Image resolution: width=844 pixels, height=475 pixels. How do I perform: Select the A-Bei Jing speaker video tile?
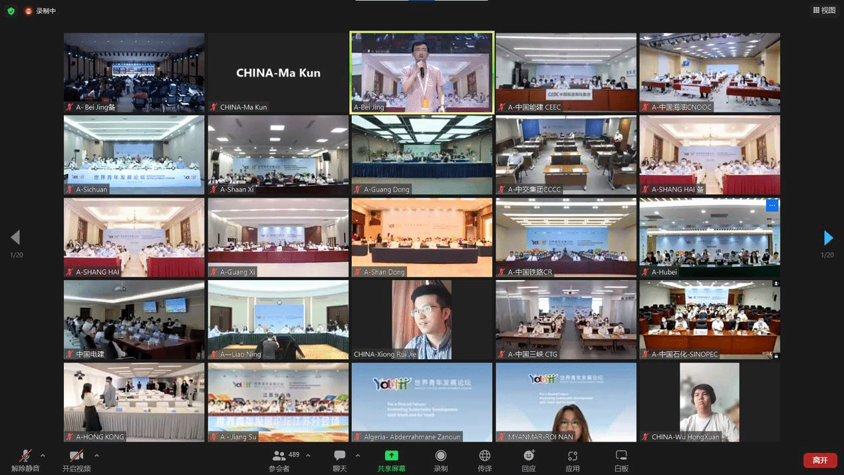coord(422,72)
